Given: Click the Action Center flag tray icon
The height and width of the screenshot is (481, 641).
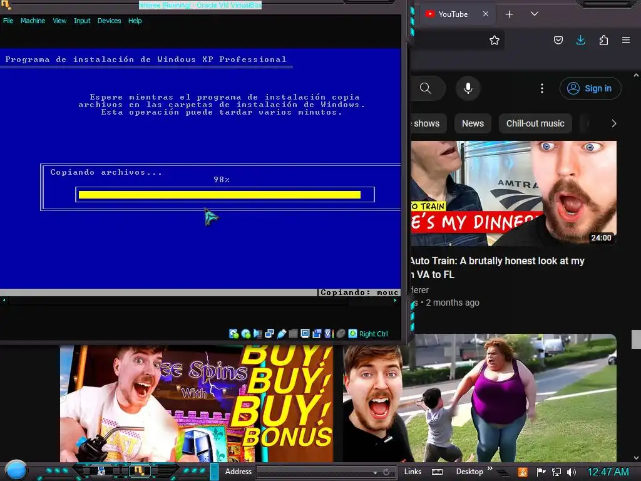Looking at the screenshot, I should coord(541,472).
